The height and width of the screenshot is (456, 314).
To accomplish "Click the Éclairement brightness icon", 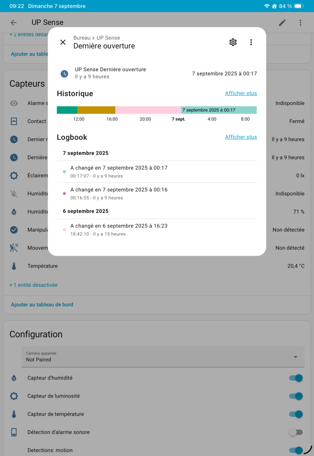I will (x=14, y=175).
